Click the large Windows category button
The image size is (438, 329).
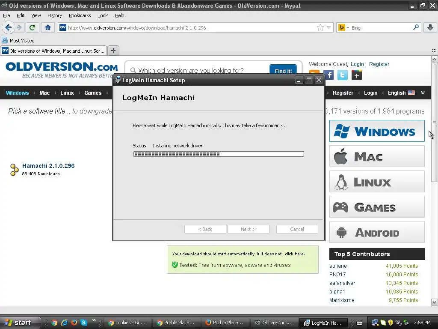[x=377, y=131]
